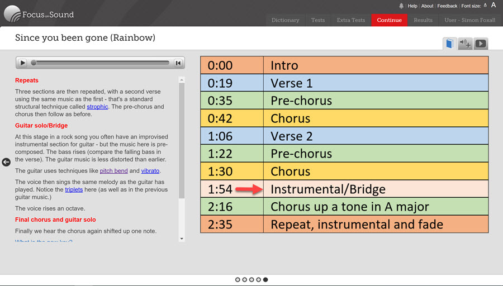Open the About link

427,6
